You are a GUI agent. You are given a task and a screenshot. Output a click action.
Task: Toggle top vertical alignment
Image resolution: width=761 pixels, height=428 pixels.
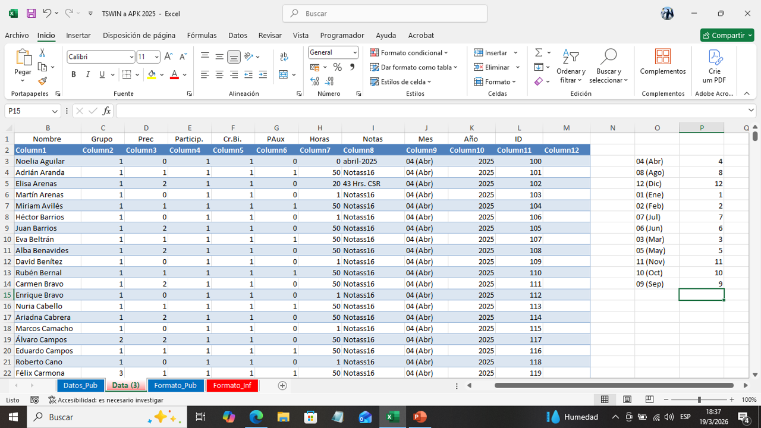coord(205,56)
